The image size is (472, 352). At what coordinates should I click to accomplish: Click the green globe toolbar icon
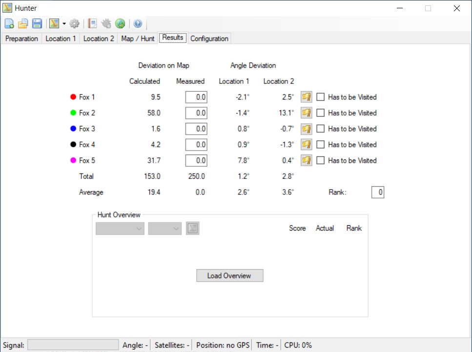click(x=120, y=23)
